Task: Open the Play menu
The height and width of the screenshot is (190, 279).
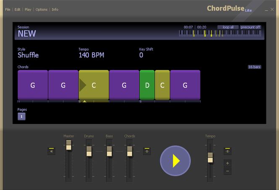Action: (28, 10)
